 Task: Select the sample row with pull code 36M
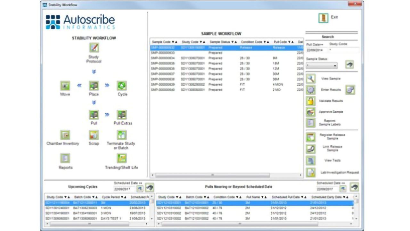coord(226,79)
